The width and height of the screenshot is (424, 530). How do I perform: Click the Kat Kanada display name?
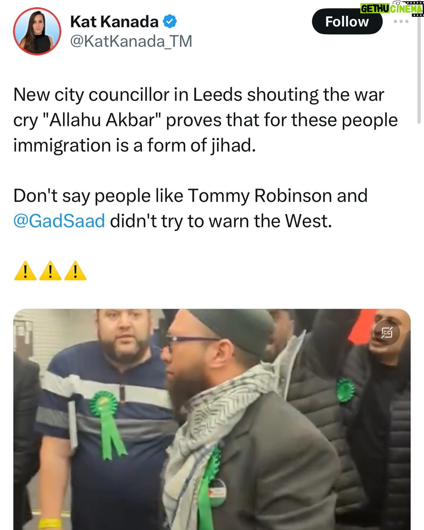pyautogui.click(x=114, y=22)
